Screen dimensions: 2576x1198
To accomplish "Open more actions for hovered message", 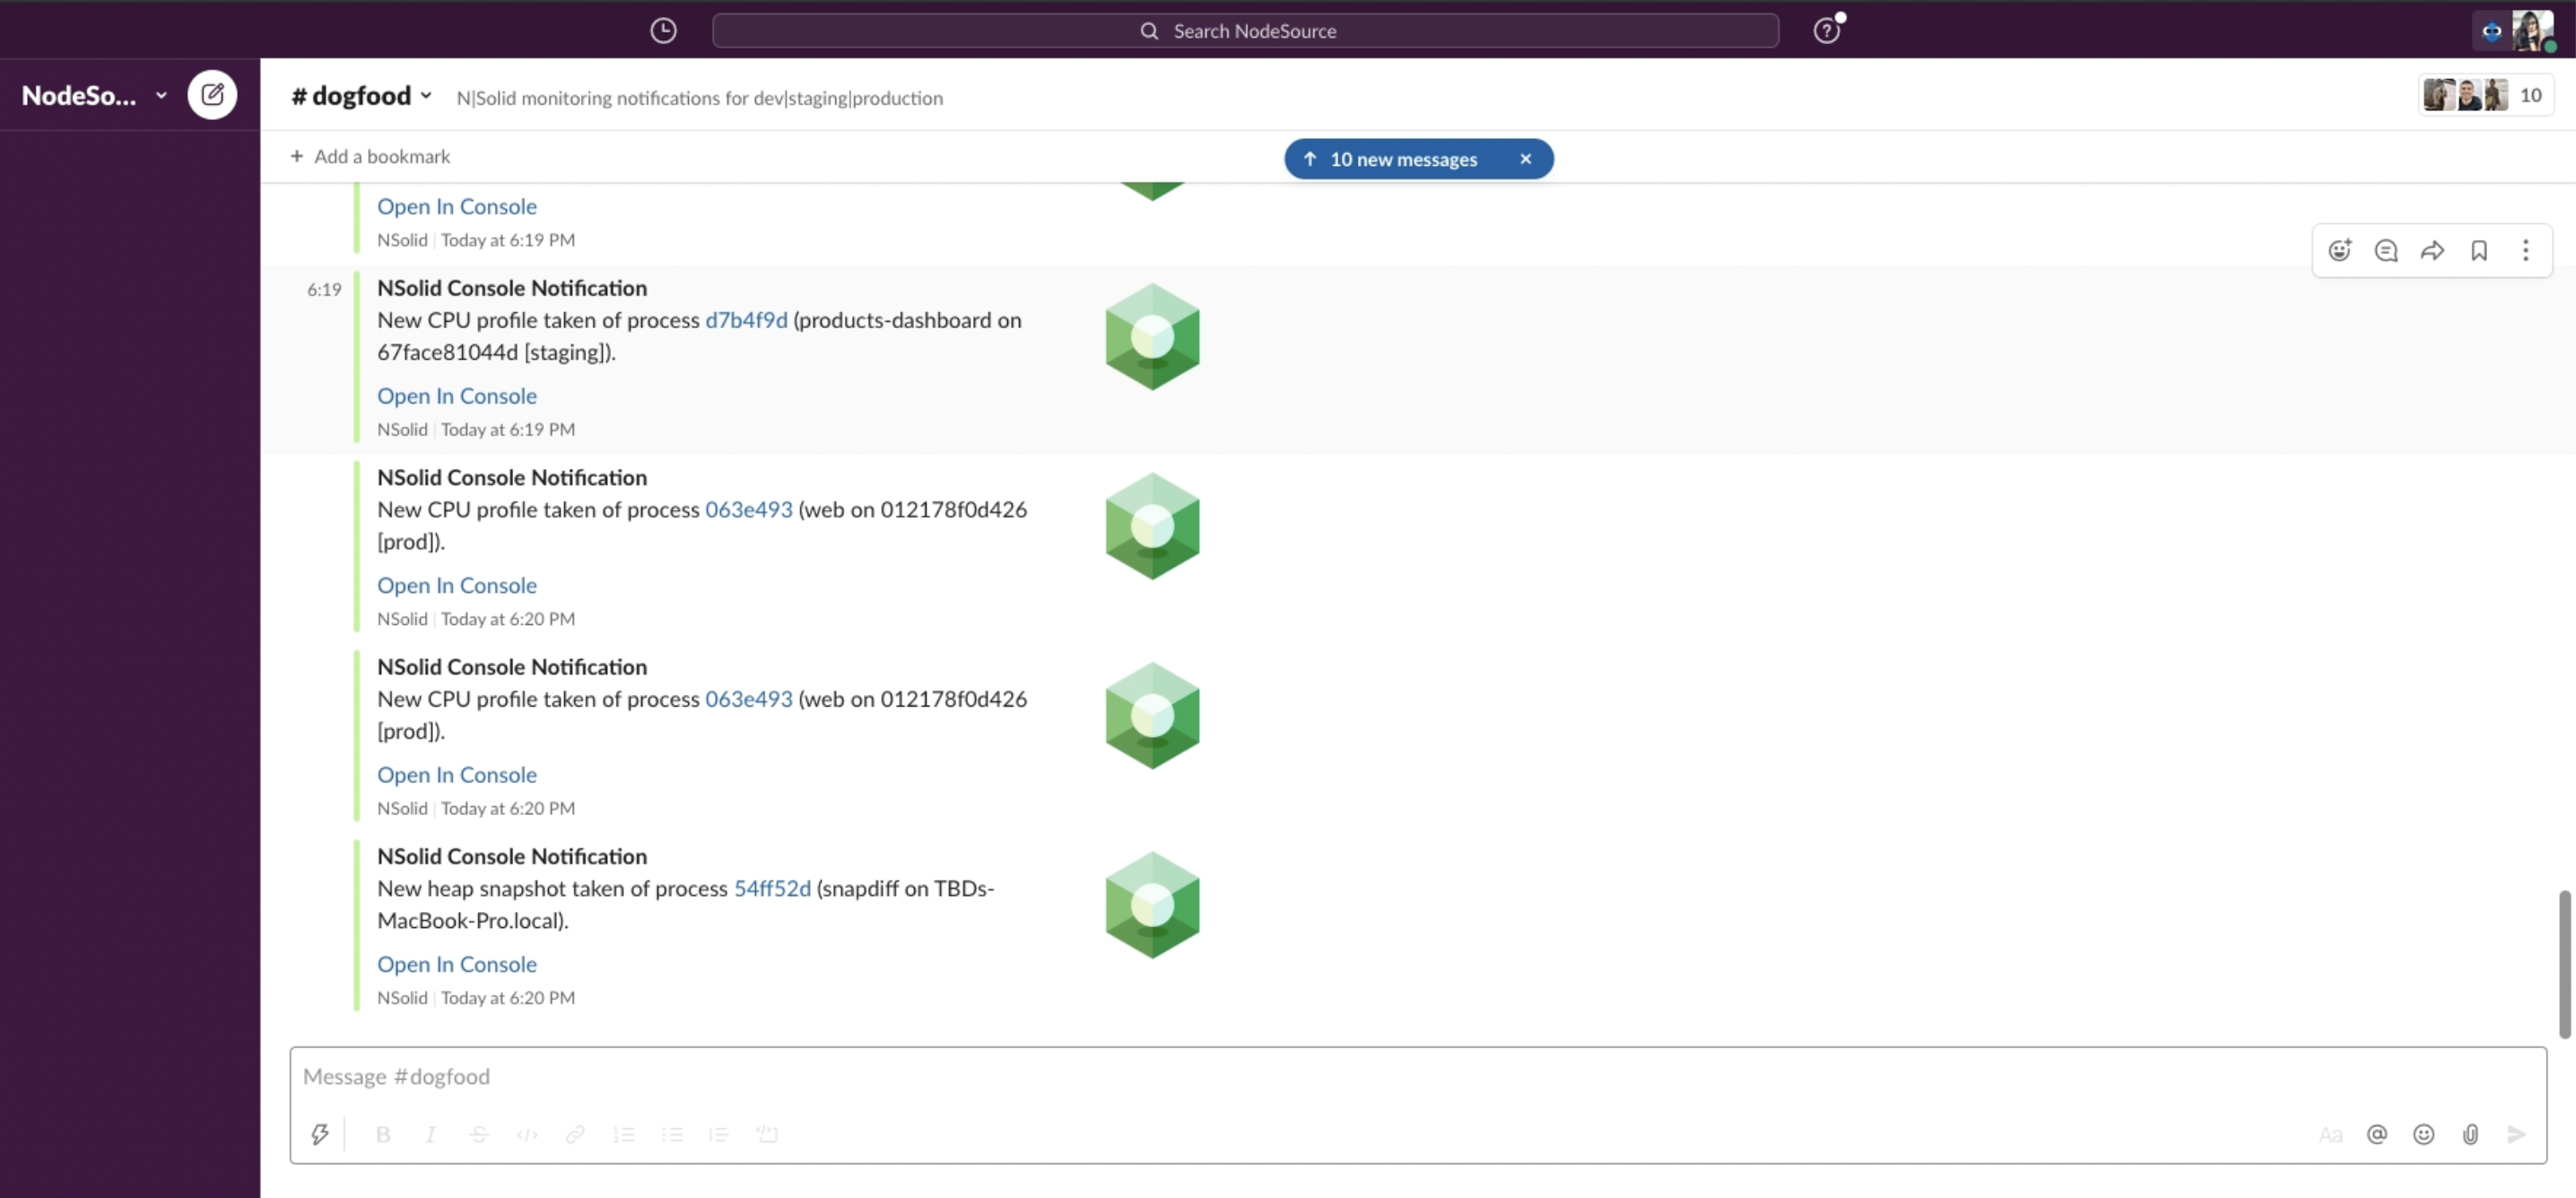I will pyautogui.click(x=2525, y=250).
